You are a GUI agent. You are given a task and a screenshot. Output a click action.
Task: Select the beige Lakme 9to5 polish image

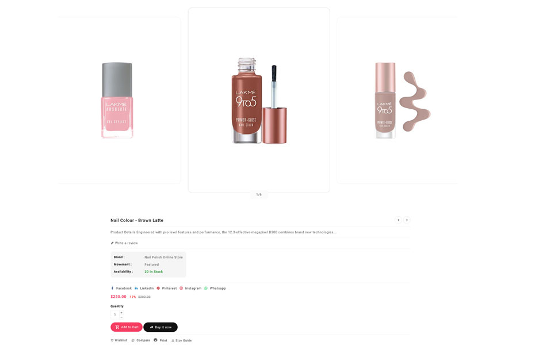point(403,100)
